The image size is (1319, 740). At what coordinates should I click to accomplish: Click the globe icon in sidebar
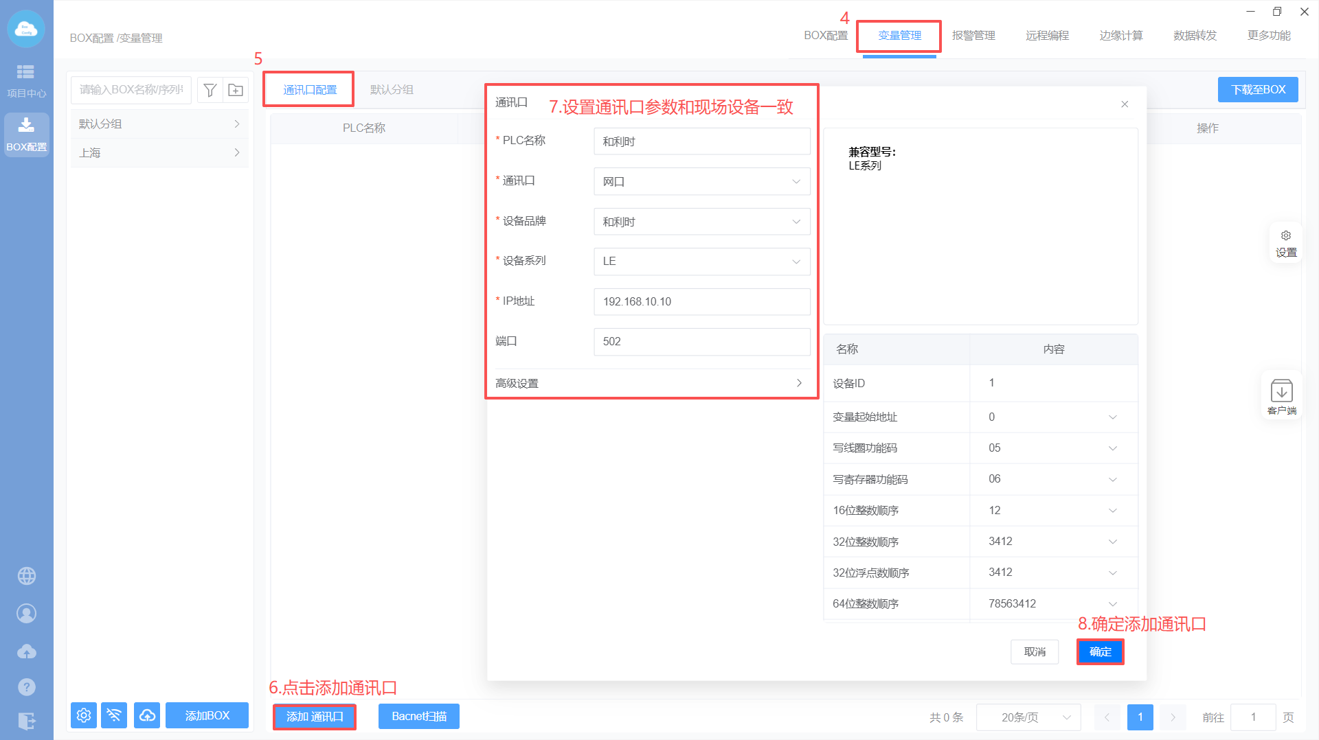(27, 576)
